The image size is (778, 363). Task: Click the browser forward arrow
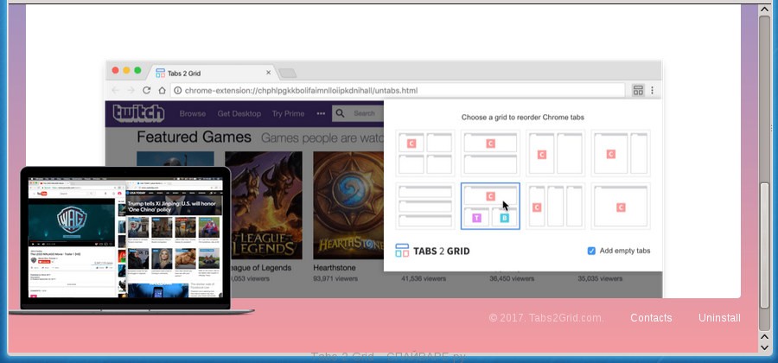click(x=131, y=90)
